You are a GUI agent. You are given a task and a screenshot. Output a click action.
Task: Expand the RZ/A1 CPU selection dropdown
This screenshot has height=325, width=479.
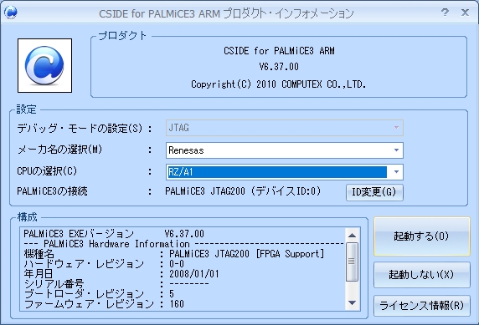285,172
